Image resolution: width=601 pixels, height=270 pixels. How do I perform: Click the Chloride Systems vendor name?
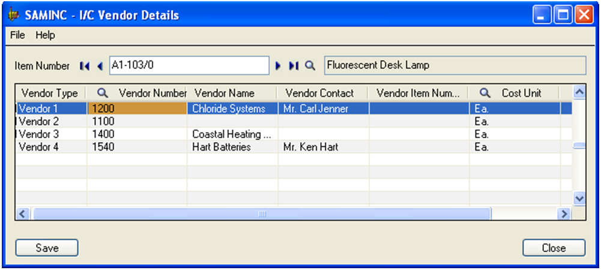(232, 109)
